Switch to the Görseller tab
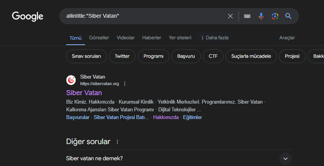Screen dimensions: 324x166 99,38
